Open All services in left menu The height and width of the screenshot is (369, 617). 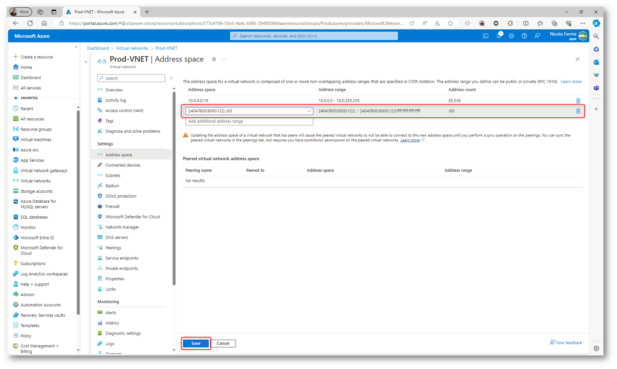[31, 88]
